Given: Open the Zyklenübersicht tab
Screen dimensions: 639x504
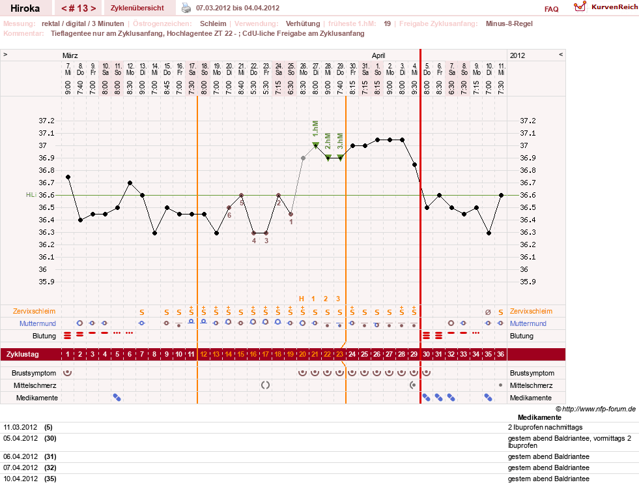Looking at the screenshot, I should (137, 8).
